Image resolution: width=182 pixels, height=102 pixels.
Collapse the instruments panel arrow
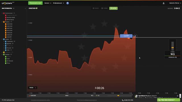(25, 8)
